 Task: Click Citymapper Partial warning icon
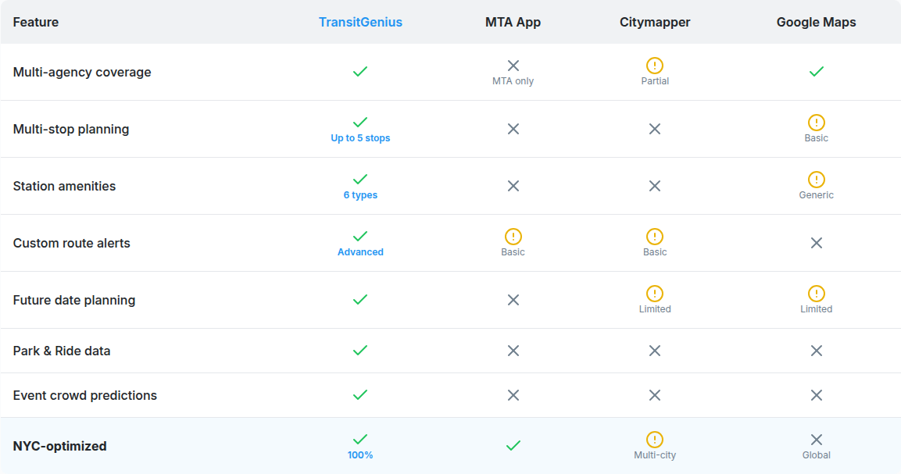[655, 66]
